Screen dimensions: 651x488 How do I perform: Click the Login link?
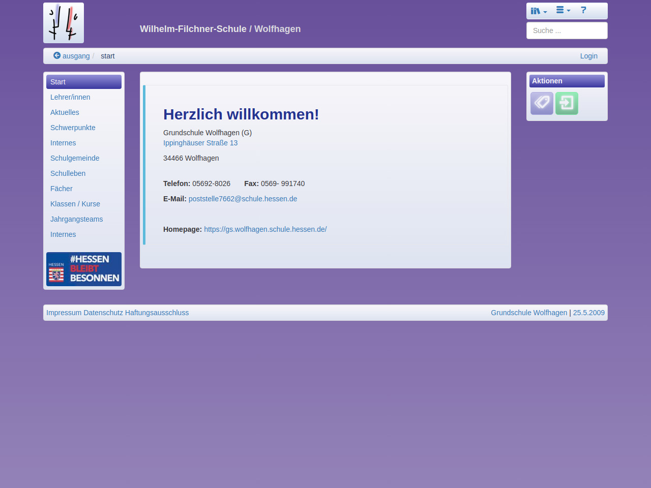click(x=588, y=56)
